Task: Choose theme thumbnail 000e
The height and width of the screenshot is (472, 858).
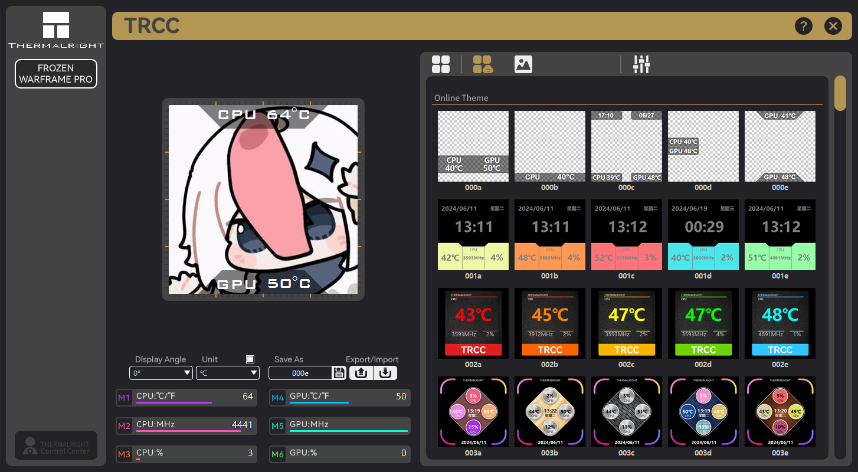Action: 780,146
